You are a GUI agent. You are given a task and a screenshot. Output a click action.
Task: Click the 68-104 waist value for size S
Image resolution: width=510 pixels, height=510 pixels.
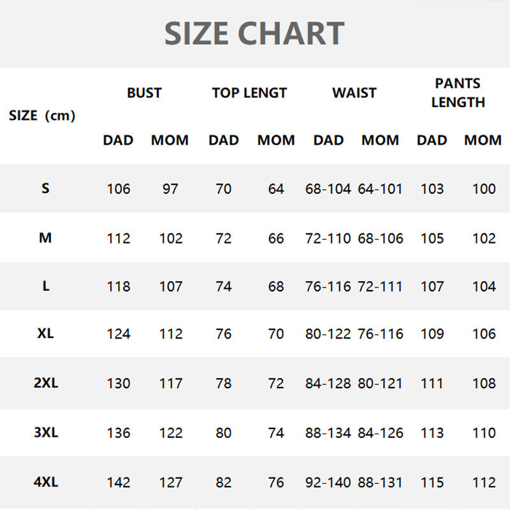tap(328, 189)
